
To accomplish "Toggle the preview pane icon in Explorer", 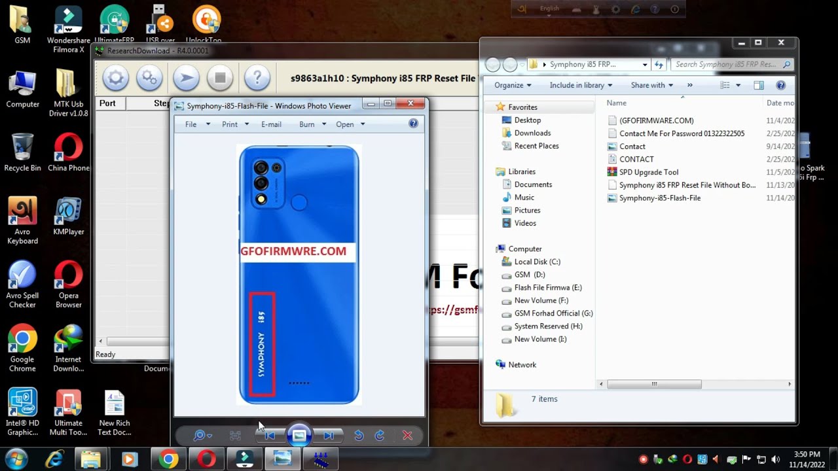I will [759, 85].
